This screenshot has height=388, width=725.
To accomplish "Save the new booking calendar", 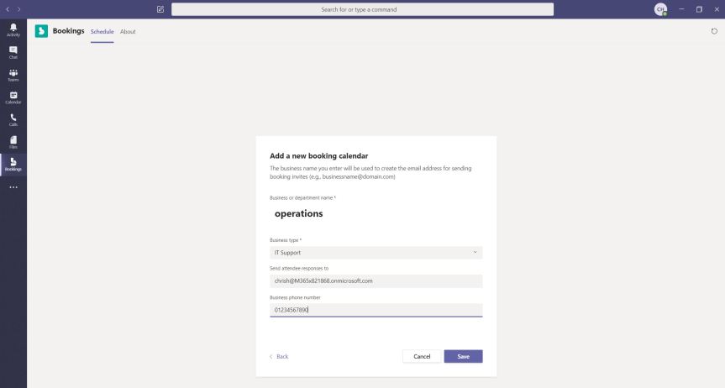I will (463, 356).
